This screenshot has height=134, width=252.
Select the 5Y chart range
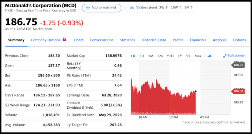click(188, 56)
